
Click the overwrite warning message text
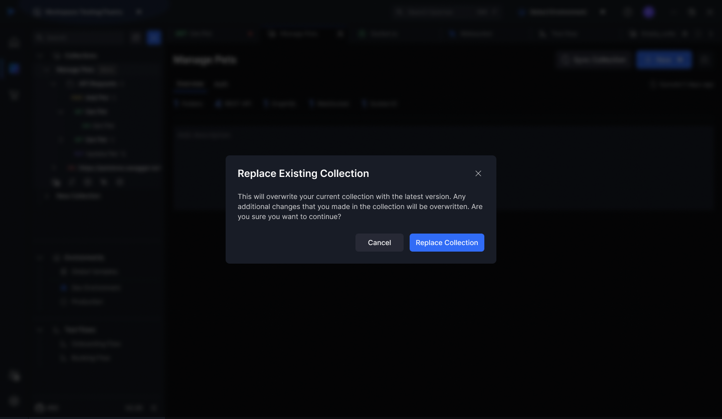tap(360, 206)
